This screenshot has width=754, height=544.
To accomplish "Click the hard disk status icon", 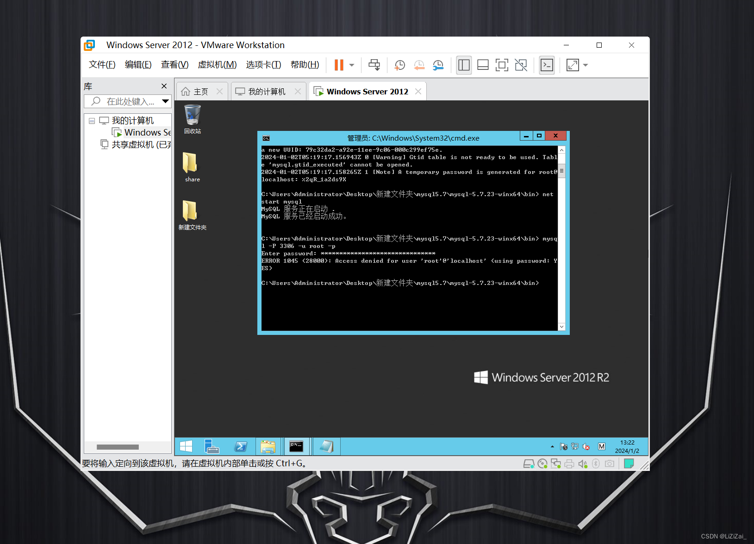I will [x=529, y=464].
